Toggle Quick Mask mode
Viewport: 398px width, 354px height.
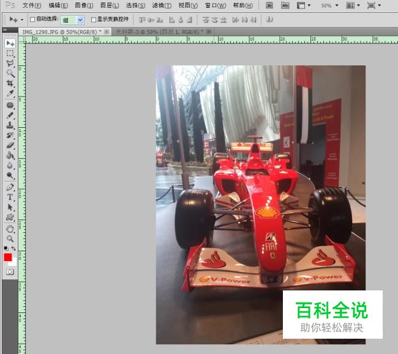pyautogui.click(x=10, y=272)
